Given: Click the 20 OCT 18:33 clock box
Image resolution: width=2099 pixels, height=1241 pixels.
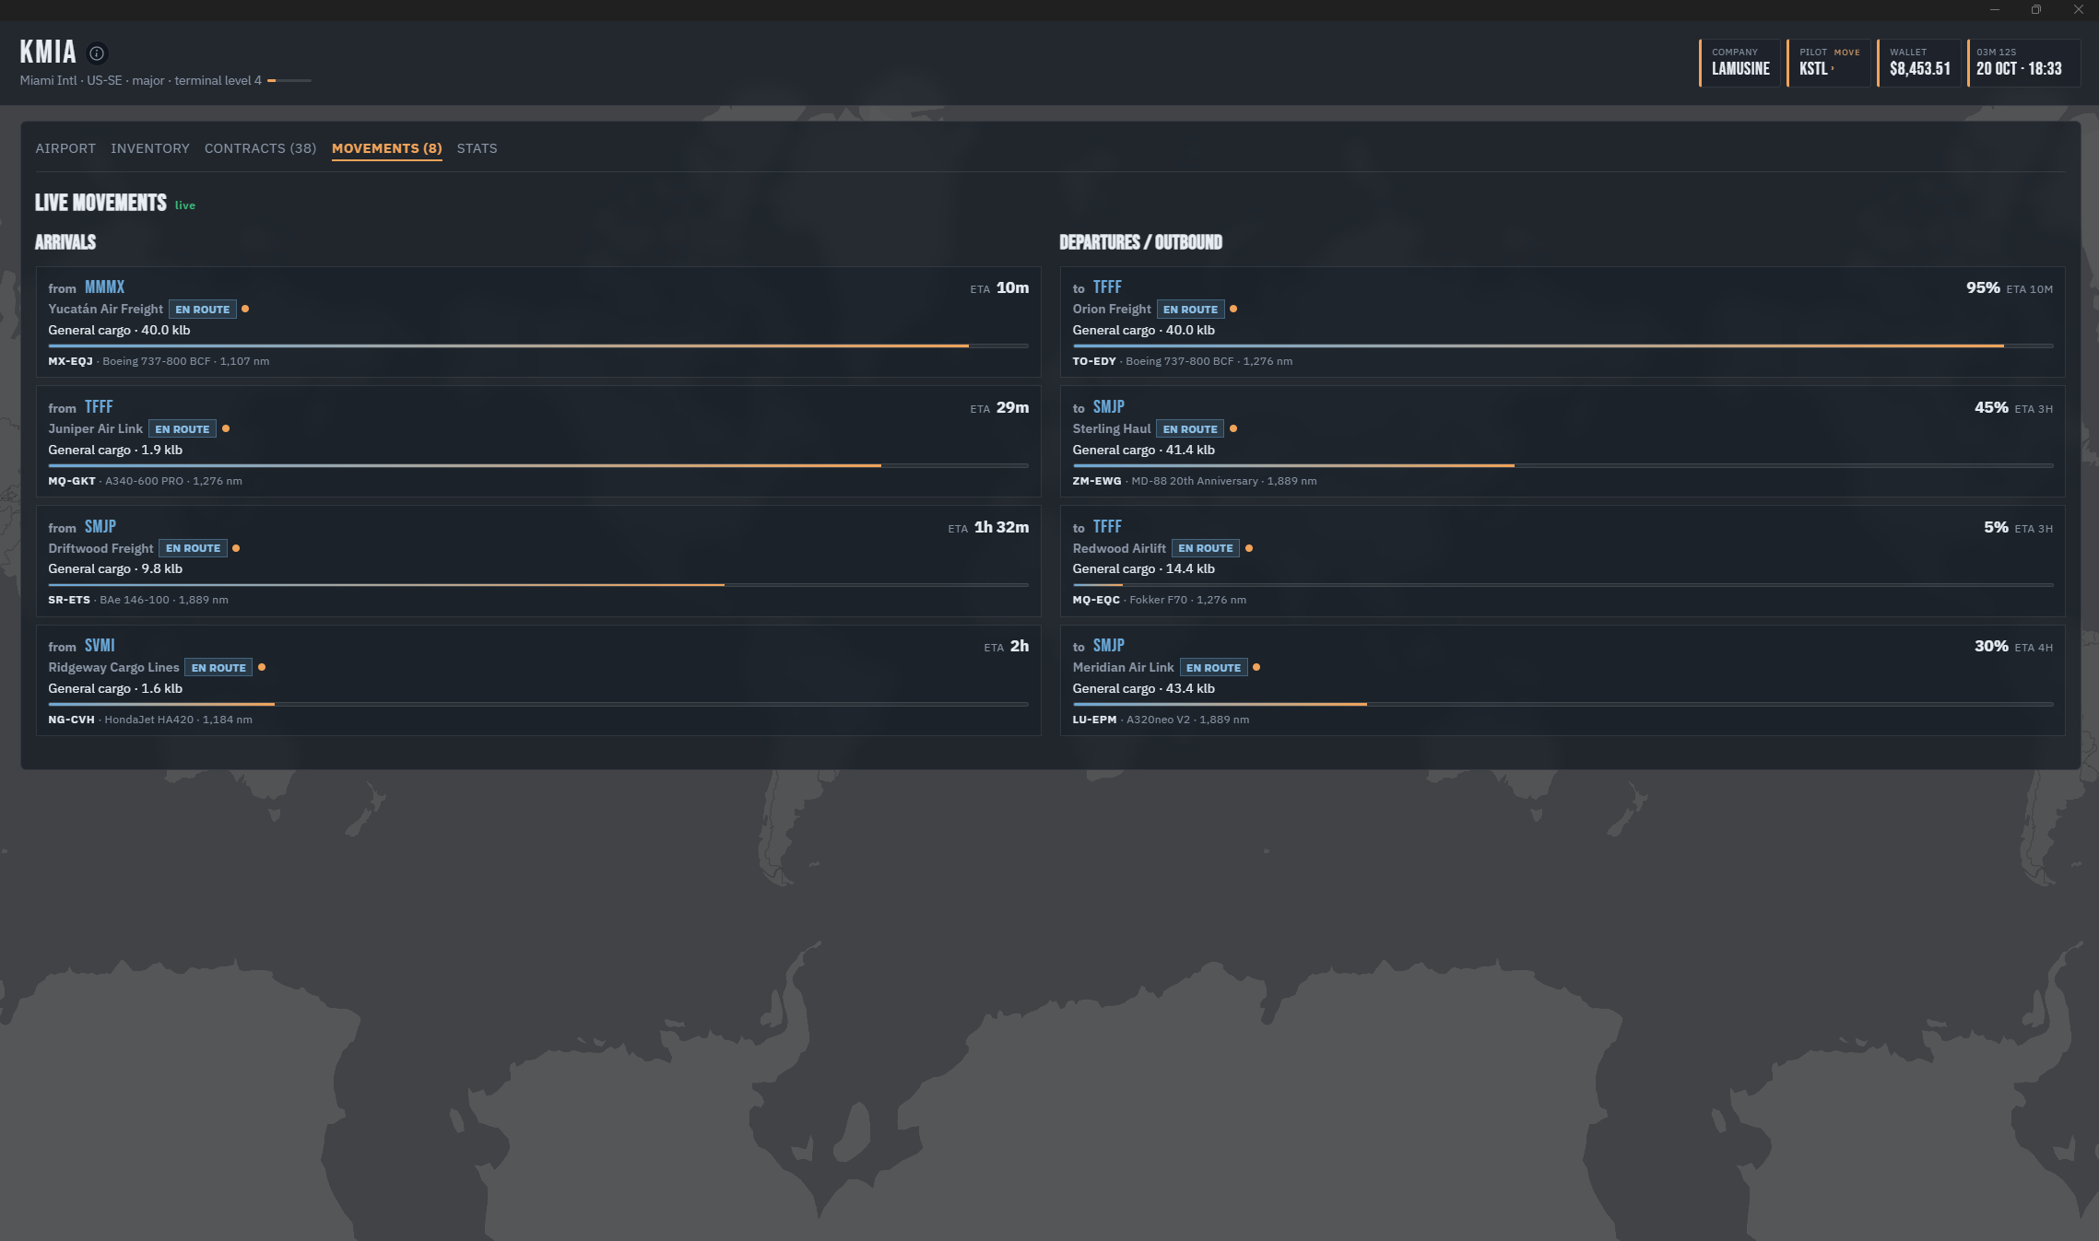Looking at the screenshot, I should coord(2022,63).
